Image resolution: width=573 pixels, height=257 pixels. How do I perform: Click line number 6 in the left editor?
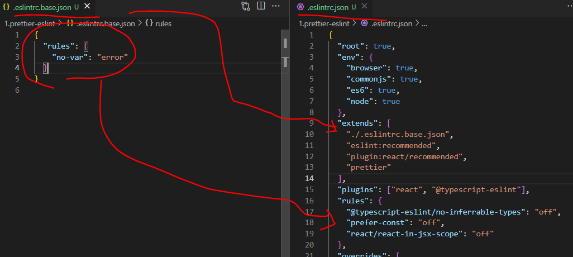click(17, 90)
